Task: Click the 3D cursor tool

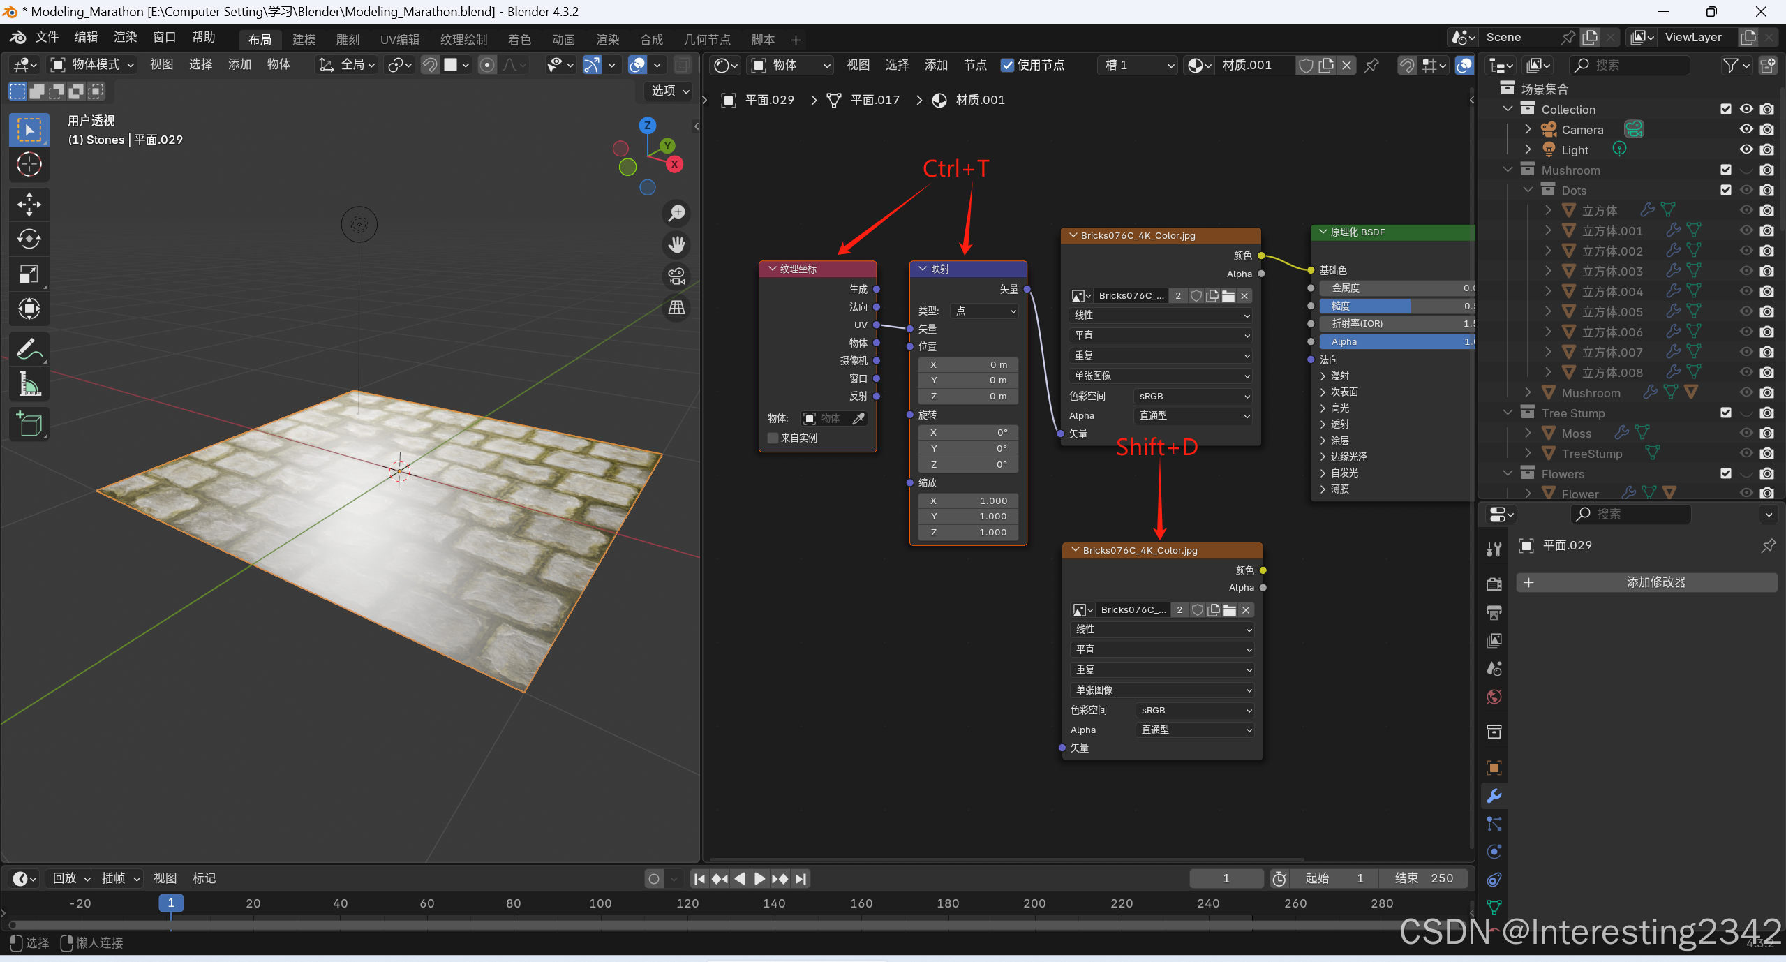Action: [29, 165]
